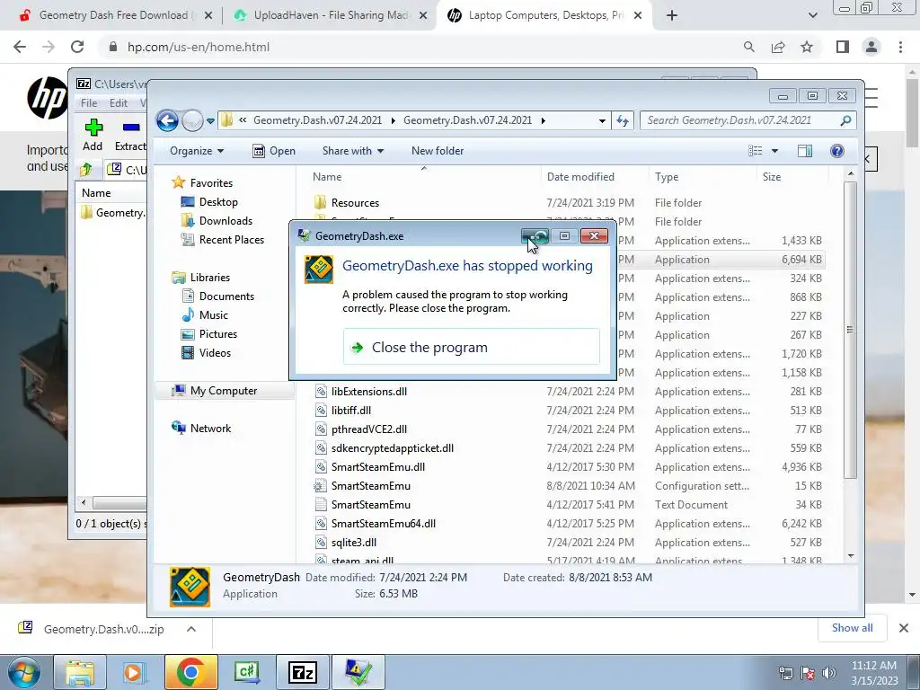
Task: Click Show all downloads
Action: pyautogui.click(x=852, y=628)
